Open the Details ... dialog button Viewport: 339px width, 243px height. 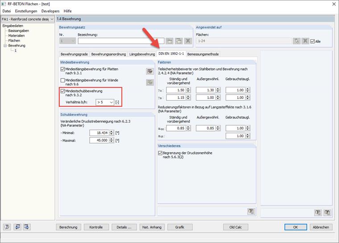point(124,227)
